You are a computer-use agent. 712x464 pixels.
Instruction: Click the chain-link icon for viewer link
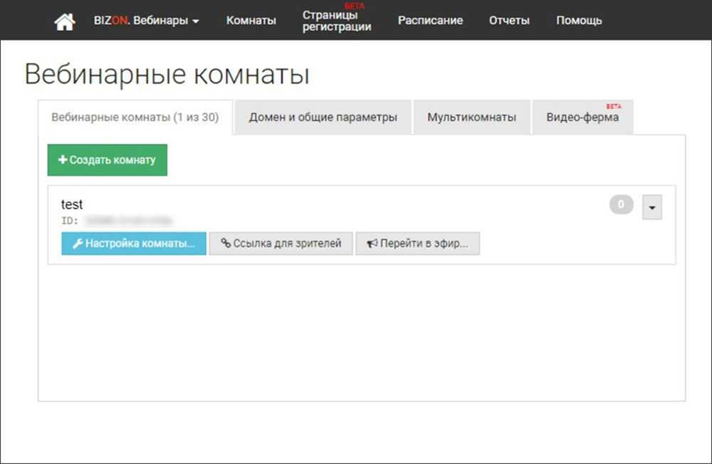226,243
